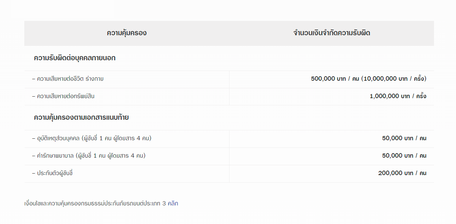Click the ความเสียหายต่อทรัพย์สิน row label
The image size is (456, 224).
point(63,96)
